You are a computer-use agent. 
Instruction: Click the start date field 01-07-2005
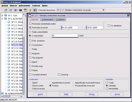(x=70, y=28)
